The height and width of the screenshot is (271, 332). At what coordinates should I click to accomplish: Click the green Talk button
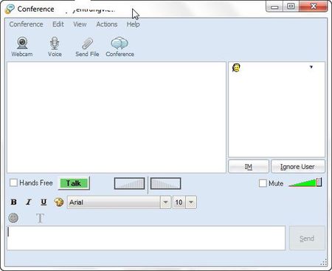[74, 183]
